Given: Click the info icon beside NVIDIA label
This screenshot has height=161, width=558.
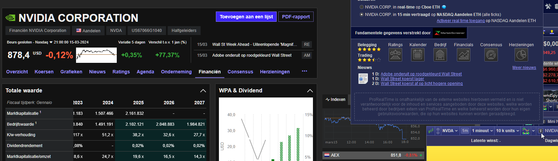Looking at the screenshot, I should coord(541,131).
